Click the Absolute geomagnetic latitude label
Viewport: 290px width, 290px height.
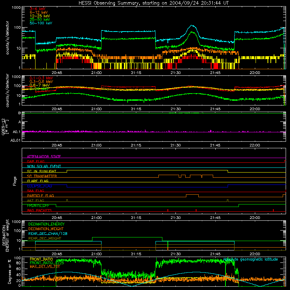[250, 259]
